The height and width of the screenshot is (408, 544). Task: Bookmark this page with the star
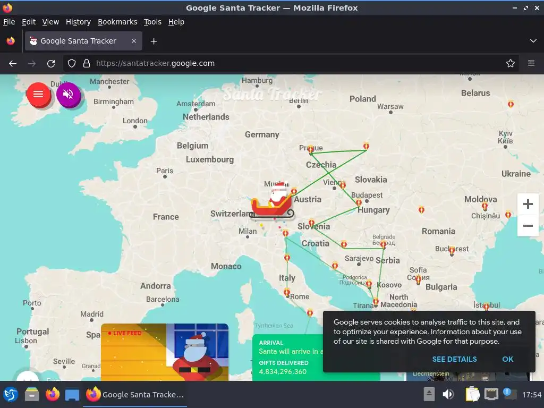[x=510, y=64]
